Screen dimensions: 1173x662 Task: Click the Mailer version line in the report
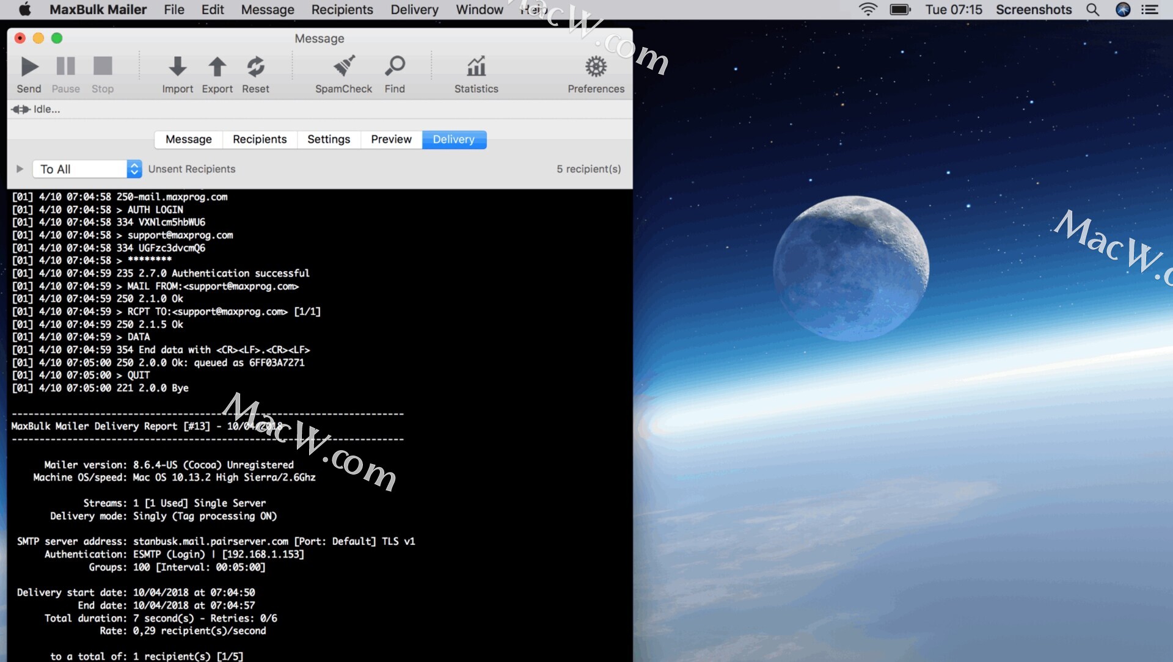click(169, 465)
